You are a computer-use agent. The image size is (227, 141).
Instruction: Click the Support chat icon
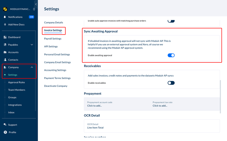tap(5, 125)
